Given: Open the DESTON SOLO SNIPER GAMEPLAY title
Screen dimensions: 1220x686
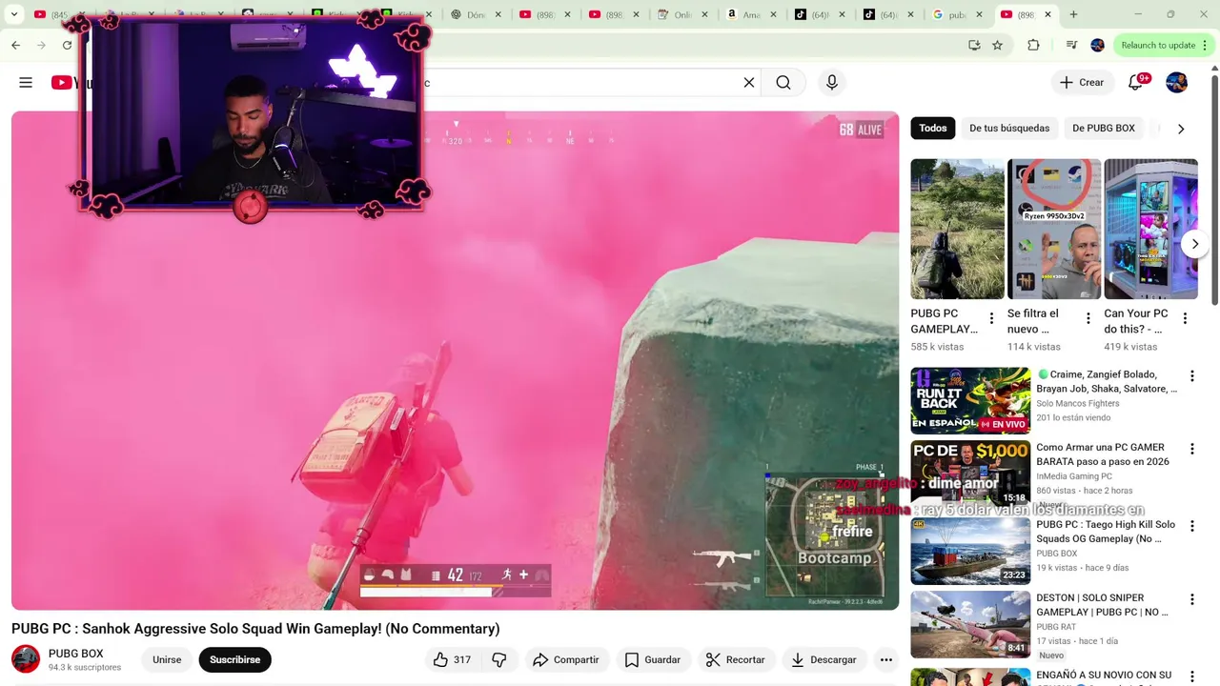Looking at the screenshot, I should [1102, 605].
